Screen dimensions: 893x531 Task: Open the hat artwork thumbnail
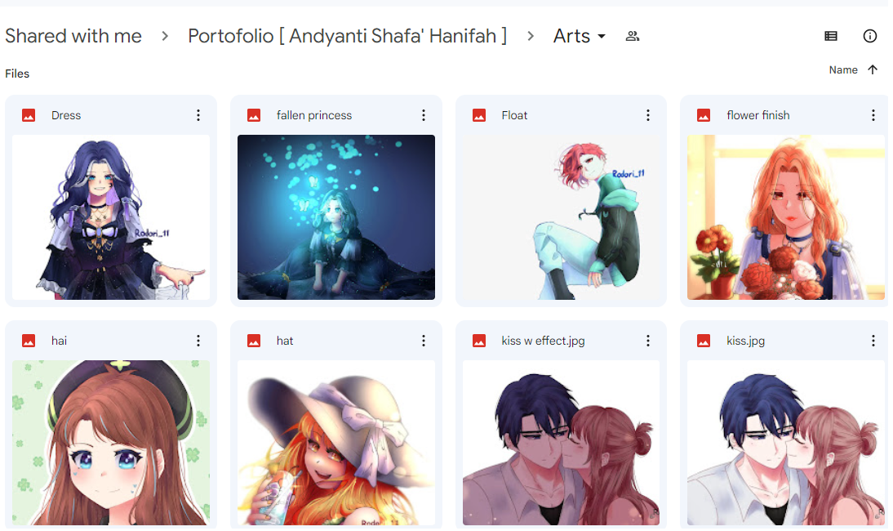coord(336,443)
